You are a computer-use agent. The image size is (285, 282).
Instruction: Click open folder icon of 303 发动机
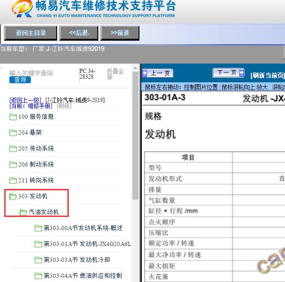[x=13, y=196]
